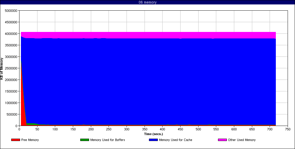Click the 200 x-axis tick label
The width and height of the screenshot is (295, 149).
click(x=91, y=129)
